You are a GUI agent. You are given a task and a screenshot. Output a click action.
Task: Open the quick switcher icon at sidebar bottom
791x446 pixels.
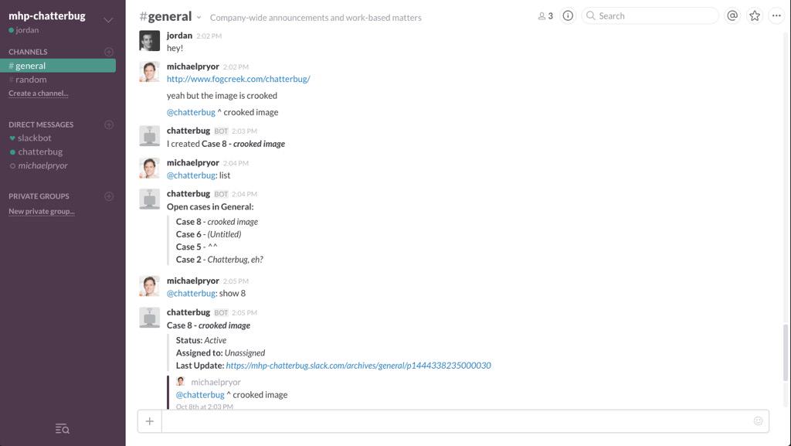tap(63, 429)
